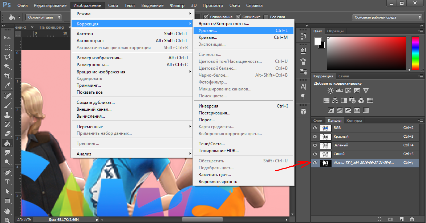Select the History Brush tool
426x223 pixels.
point(7,124)
